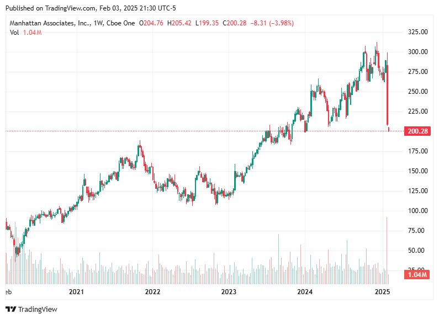
Task: Click the 250.00 price axis label
Action: [417, 92]
